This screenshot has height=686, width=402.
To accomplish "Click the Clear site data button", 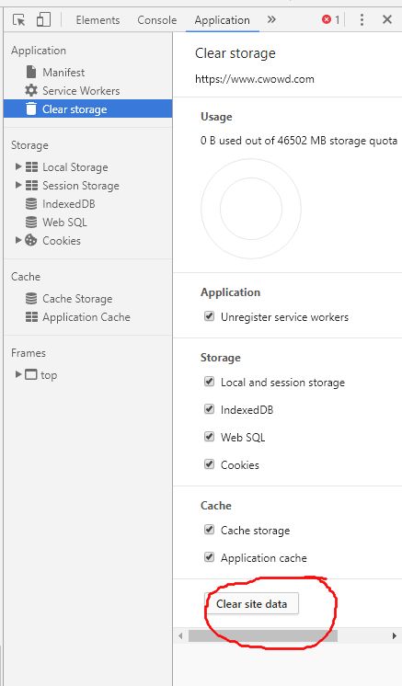I will click(x=251, y=604).
